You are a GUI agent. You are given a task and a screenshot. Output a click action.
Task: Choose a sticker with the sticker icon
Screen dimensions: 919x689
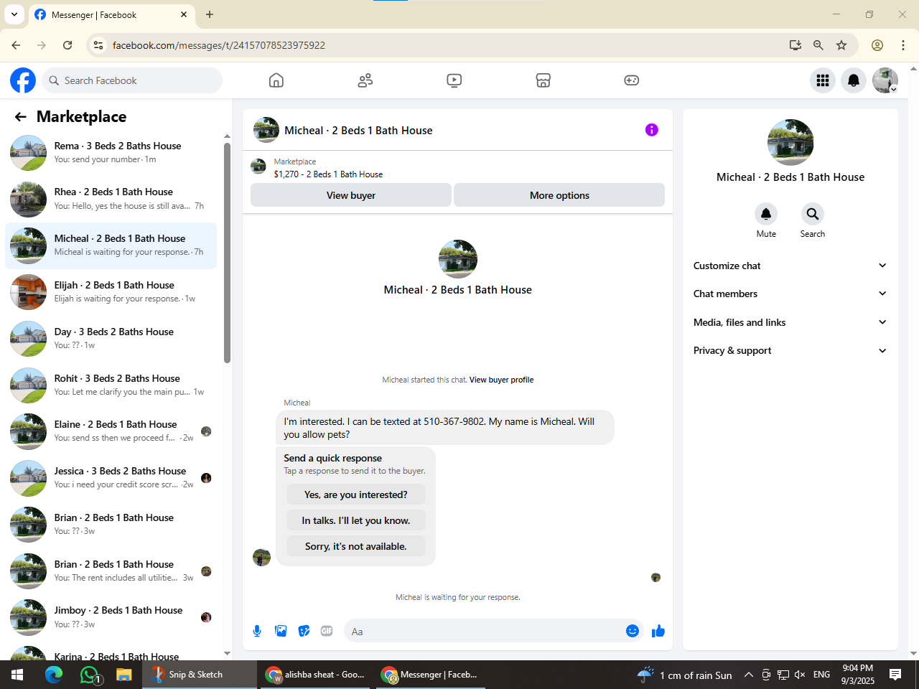304,631
